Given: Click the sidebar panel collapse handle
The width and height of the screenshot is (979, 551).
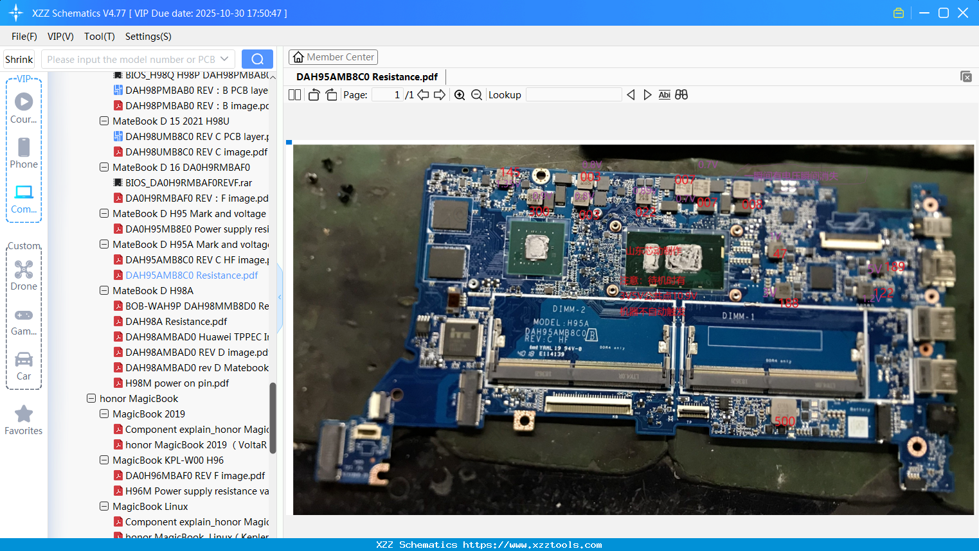Looking at the screenshot, I should point(280,297).
